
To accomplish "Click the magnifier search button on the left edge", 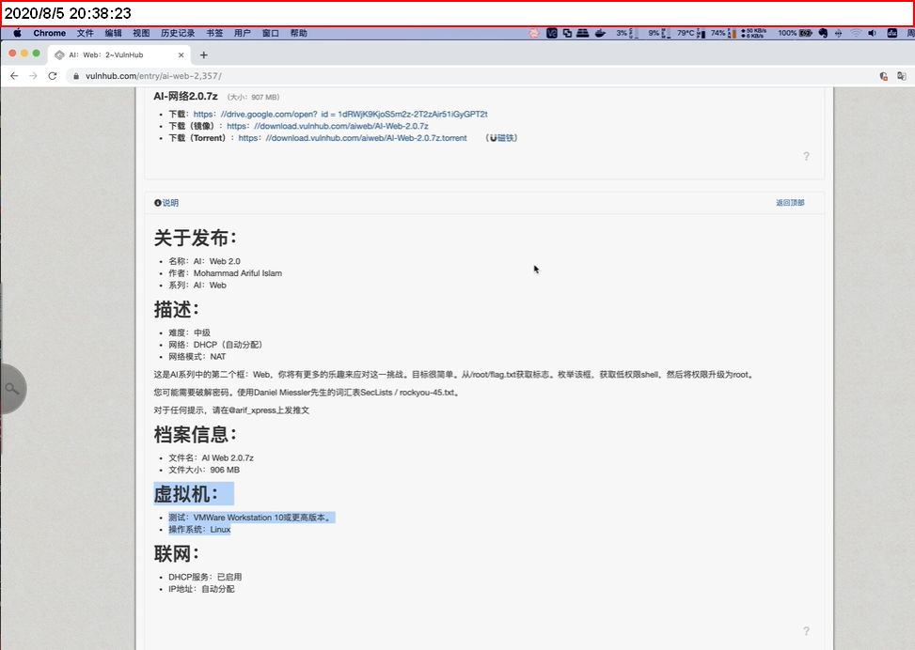I will 11,389.
